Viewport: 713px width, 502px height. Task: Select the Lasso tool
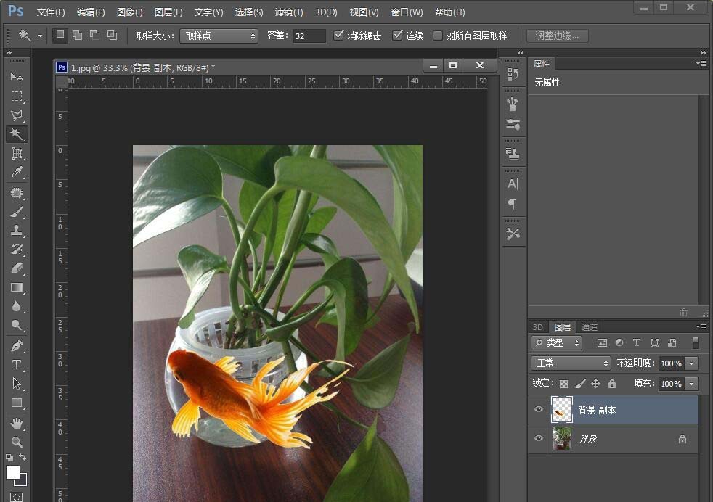[x=17, y=115]
